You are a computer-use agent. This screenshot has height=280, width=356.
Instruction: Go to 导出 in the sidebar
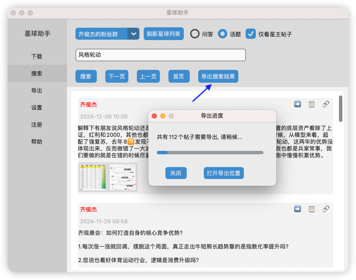click(x=37, y=91)
